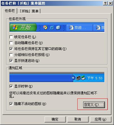Toggle 显示快速启动 checkbox
The image size is (114, 125).
click(11, 61)
